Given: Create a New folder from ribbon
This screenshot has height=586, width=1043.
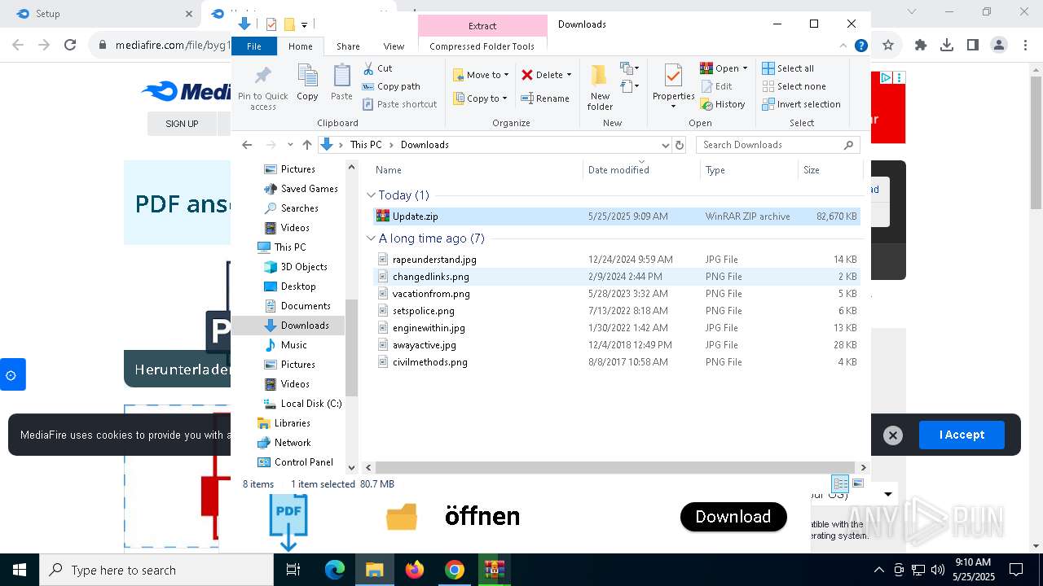Looking at the screenshot, I should 600,87.
